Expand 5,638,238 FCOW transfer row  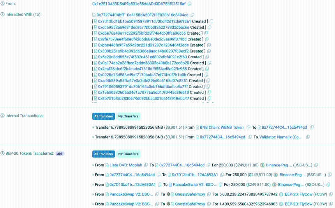[93, 194]
